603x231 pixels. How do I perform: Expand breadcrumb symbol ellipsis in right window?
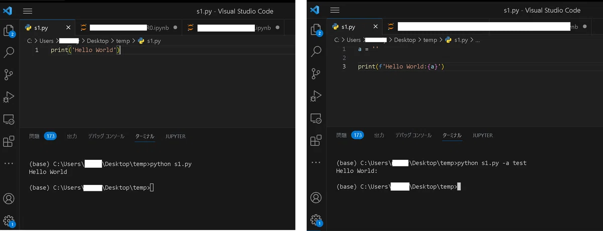478,40
